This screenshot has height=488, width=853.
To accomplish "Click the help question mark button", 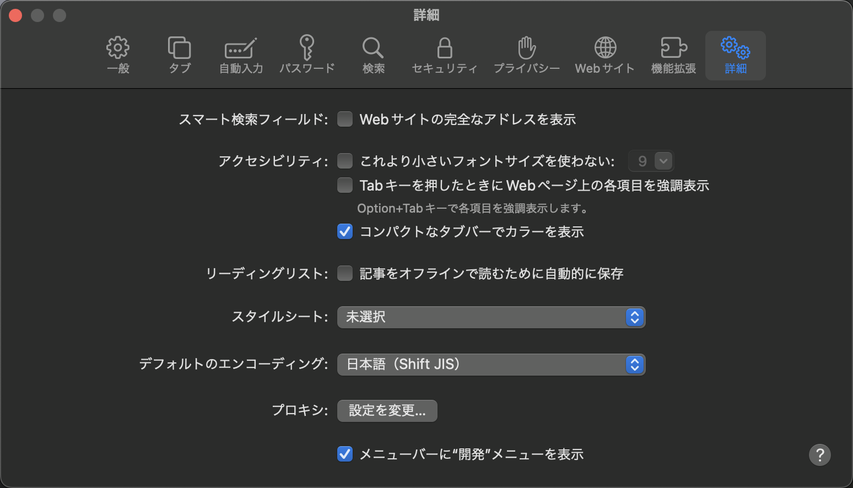I will tap(819, 455).
